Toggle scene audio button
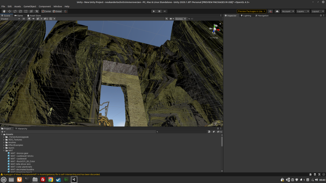Screen dimensions: 326x183 (x=33, y=19)
